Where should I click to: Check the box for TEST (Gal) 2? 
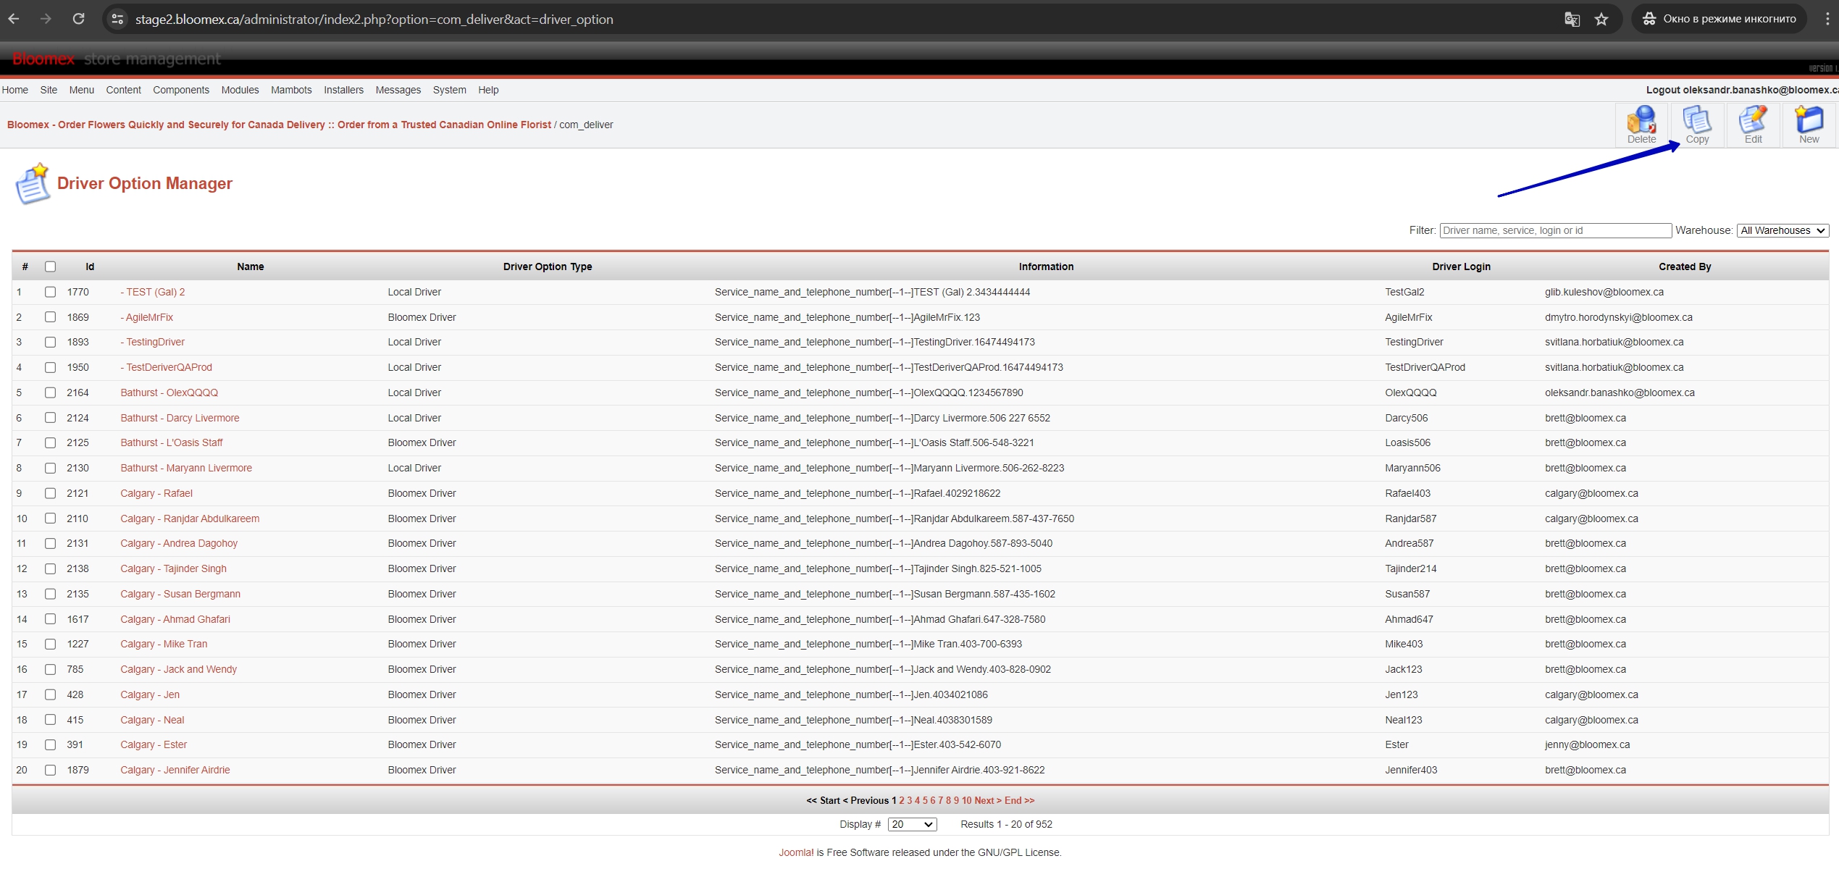(50, 292)
